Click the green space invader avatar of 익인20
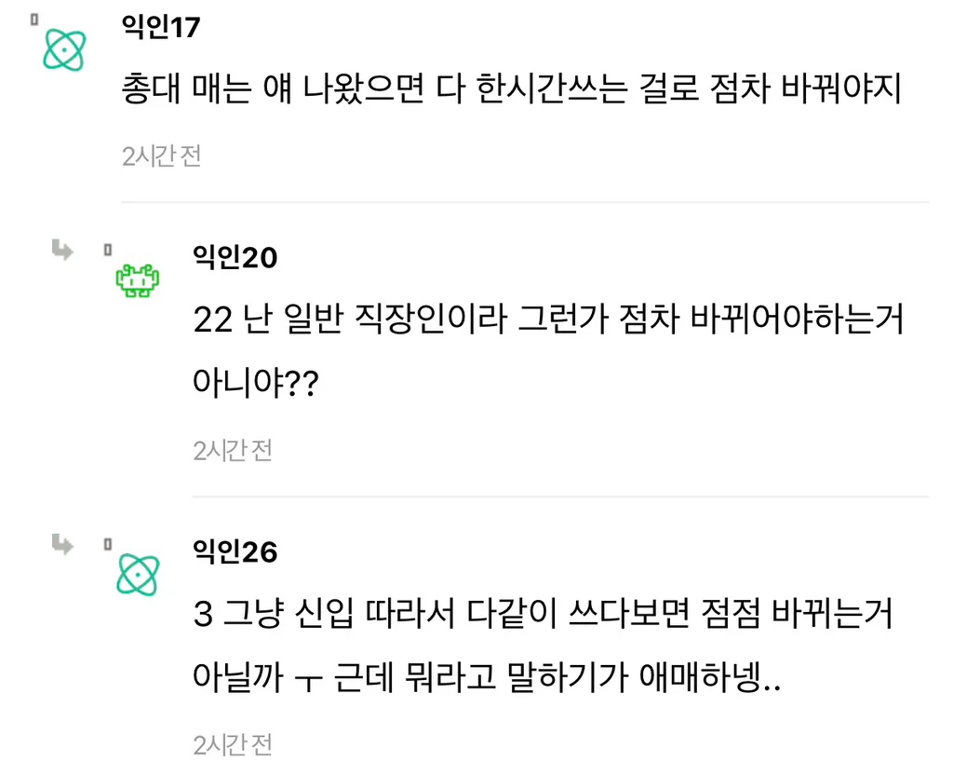 [138, 280]
